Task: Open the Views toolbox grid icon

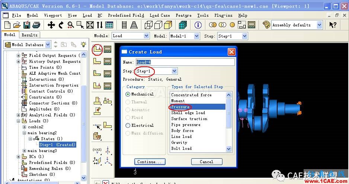Action: coord(109,25)
